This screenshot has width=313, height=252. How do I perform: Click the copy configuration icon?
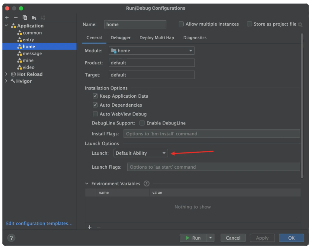coord(25,18)
